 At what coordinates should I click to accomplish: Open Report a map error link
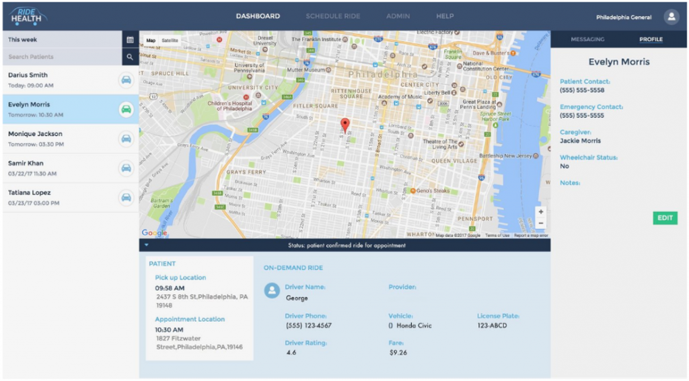[x=531, y=236]
